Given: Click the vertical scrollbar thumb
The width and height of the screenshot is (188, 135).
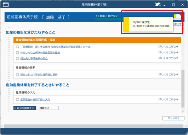Looking at the screenshot, I should tap(183, 89).
